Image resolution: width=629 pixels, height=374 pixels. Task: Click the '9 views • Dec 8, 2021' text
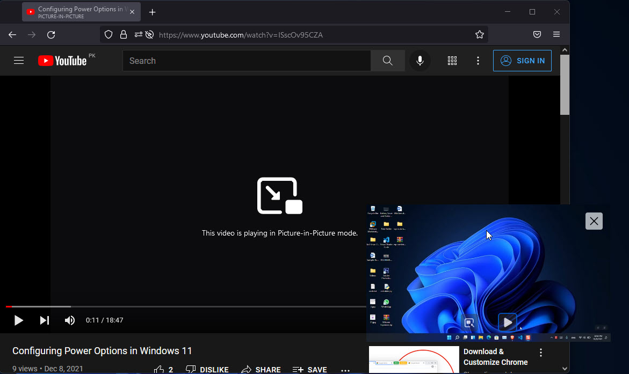point(48,369)
